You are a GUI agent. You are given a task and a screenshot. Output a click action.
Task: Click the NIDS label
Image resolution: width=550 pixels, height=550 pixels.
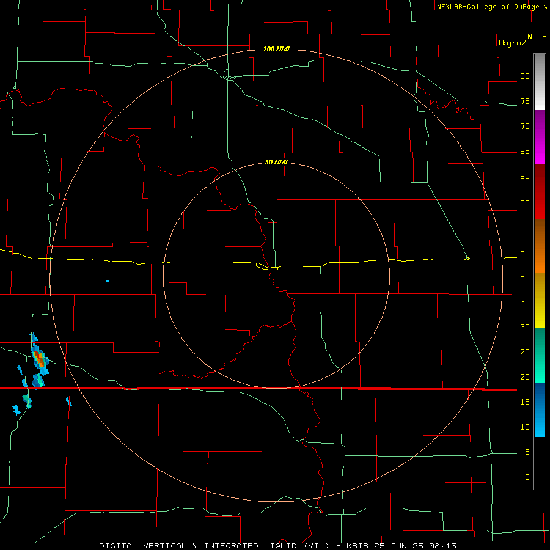(537, 37)
